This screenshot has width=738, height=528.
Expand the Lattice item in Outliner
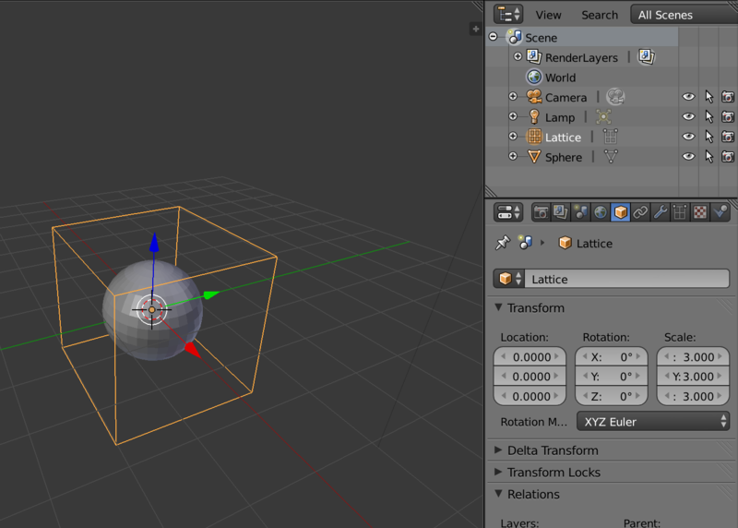(513, 136)
